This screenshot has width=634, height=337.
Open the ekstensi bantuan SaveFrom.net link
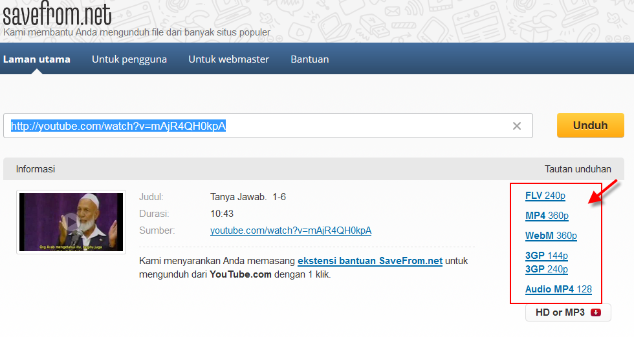point(370,261)
